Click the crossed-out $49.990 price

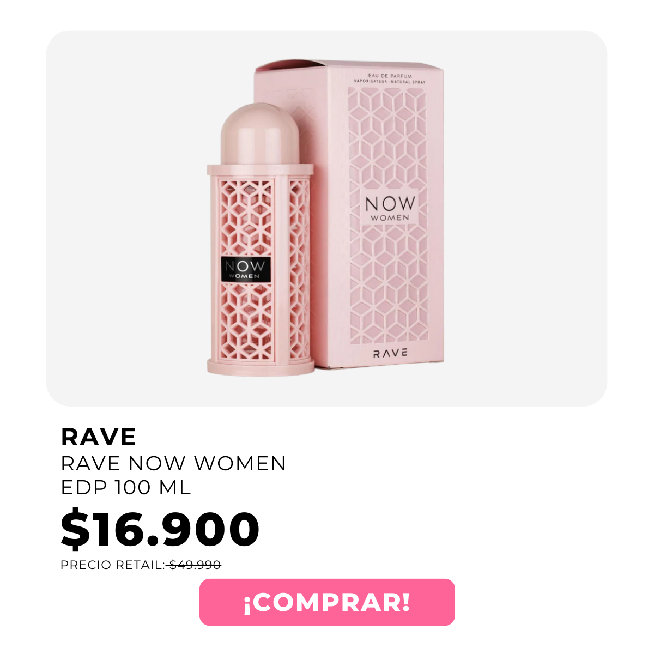[195, 565]
